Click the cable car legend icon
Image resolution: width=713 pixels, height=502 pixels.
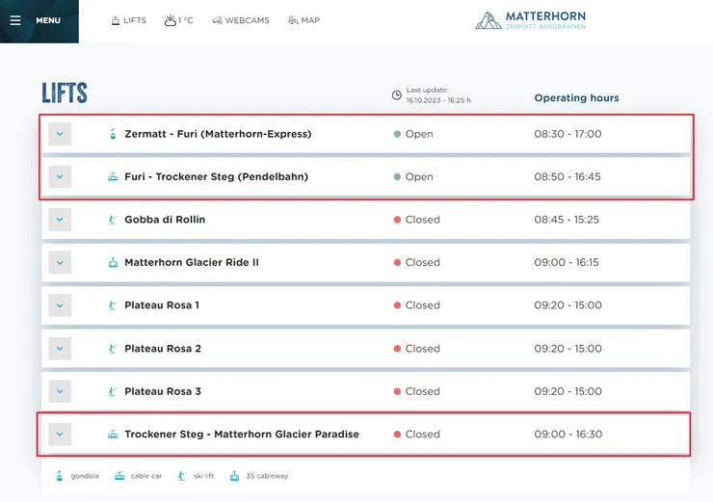[119, 476]
